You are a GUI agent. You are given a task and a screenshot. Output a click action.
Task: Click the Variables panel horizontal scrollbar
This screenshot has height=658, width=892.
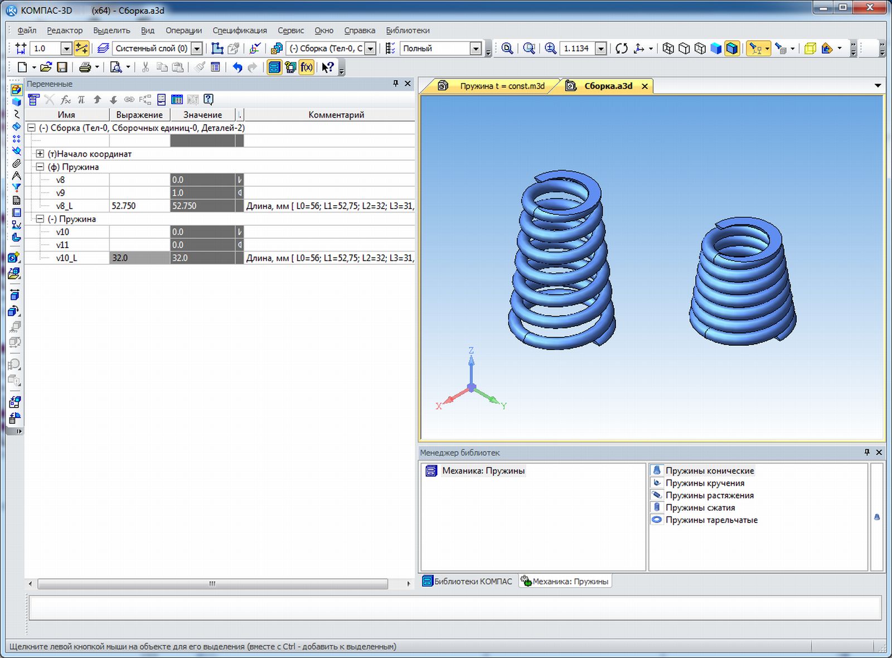click(212, 584)
